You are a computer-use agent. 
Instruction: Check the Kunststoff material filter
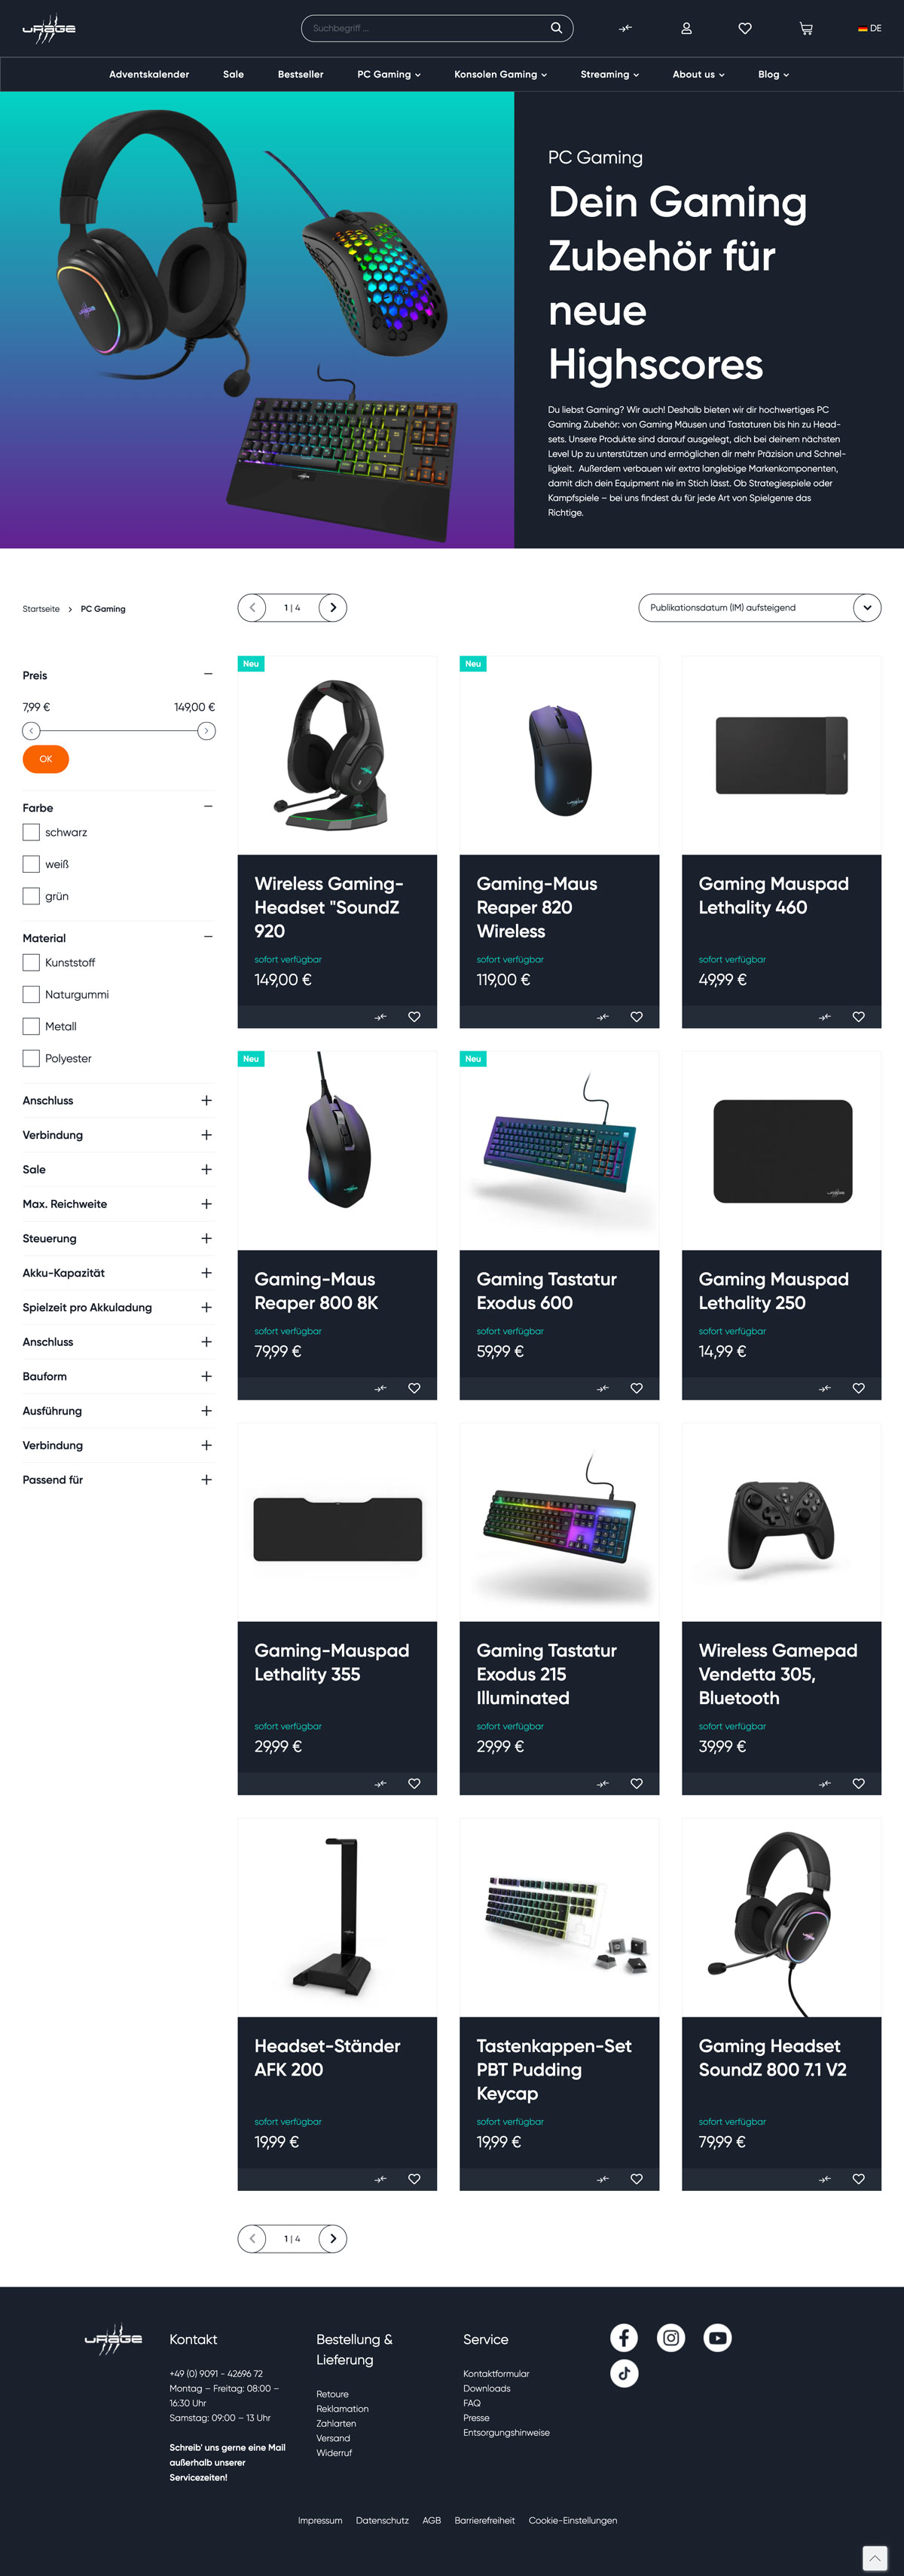click(x=31, y=962)
